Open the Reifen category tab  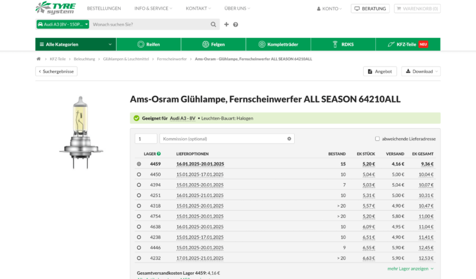[148, 44]
